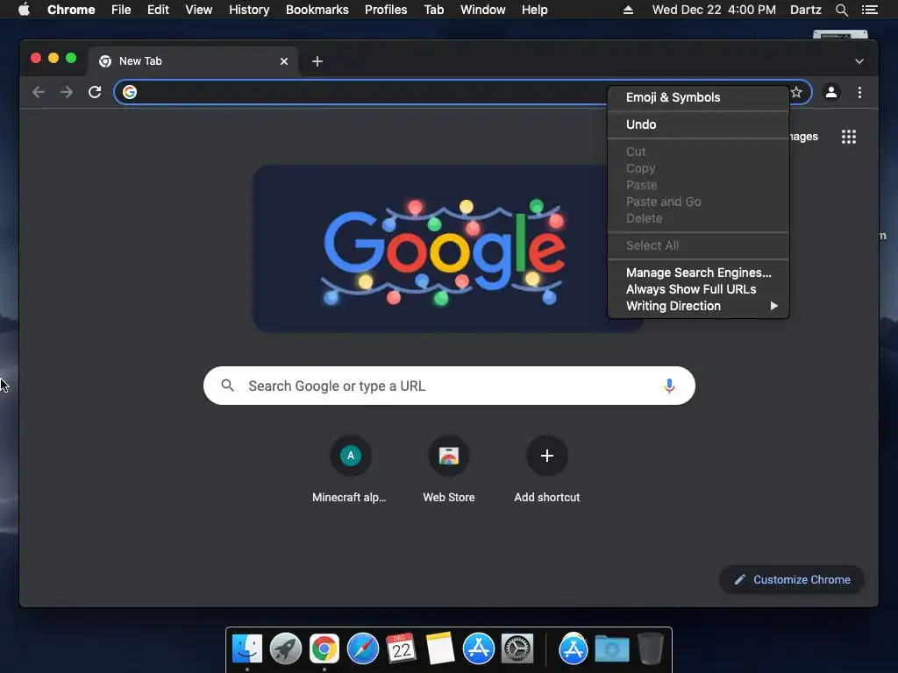This screenshot has width=898, height=673.
Task: Open Launchpad from the dock
Action: [286, 648]
